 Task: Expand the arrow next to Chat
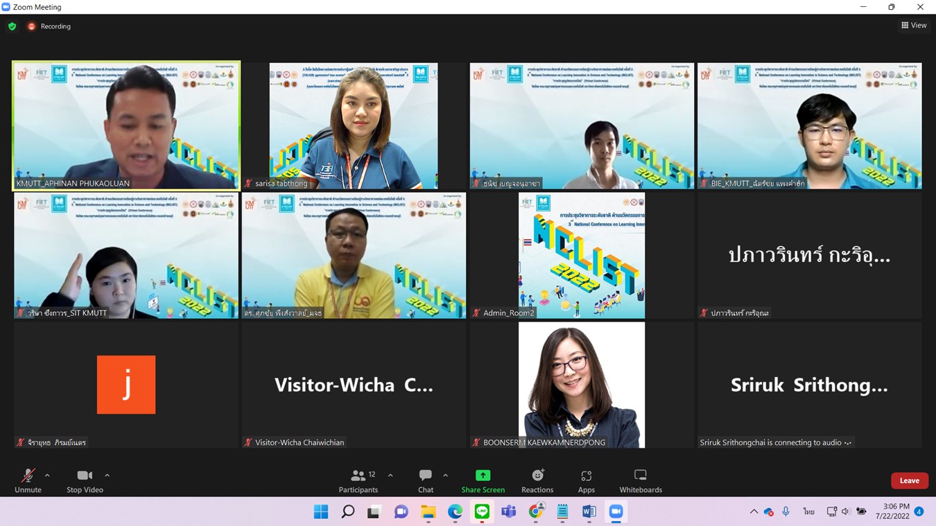[445, 475]
